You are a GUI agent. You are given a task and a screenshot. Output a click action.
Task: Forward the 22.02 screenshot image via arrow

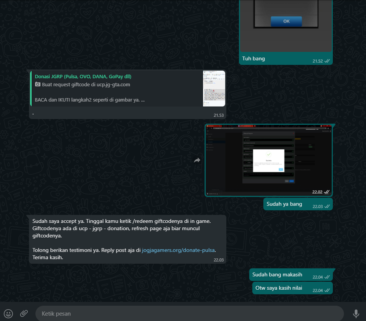tap(197, 160)
